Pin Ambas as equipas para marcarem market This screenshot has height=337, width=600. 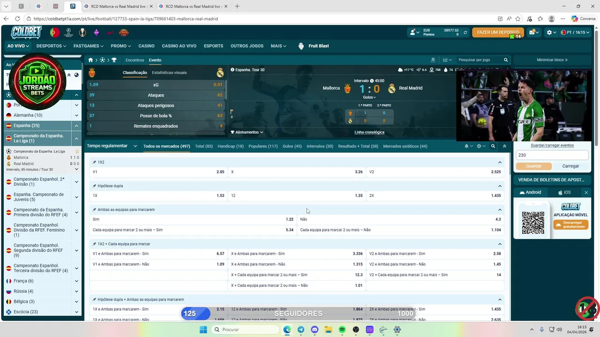pos(94,210)
